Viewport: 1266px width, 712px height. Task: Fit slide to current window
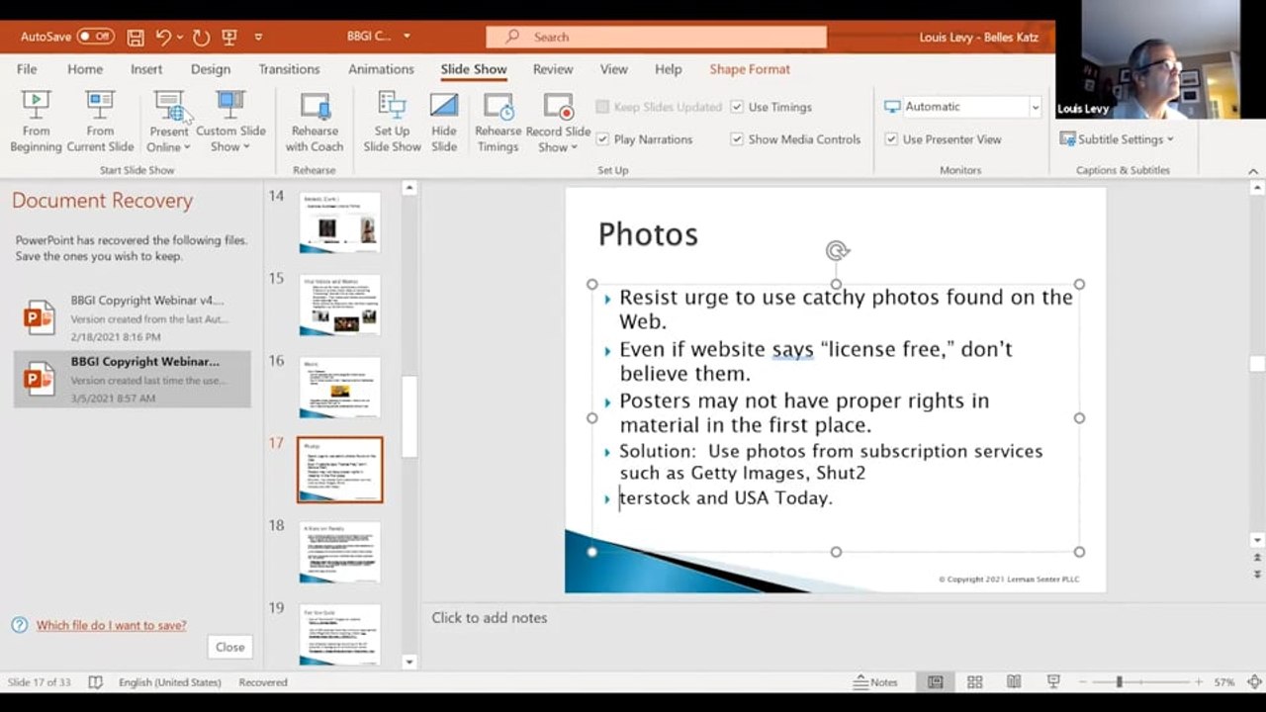click(x=1255, y=682)
